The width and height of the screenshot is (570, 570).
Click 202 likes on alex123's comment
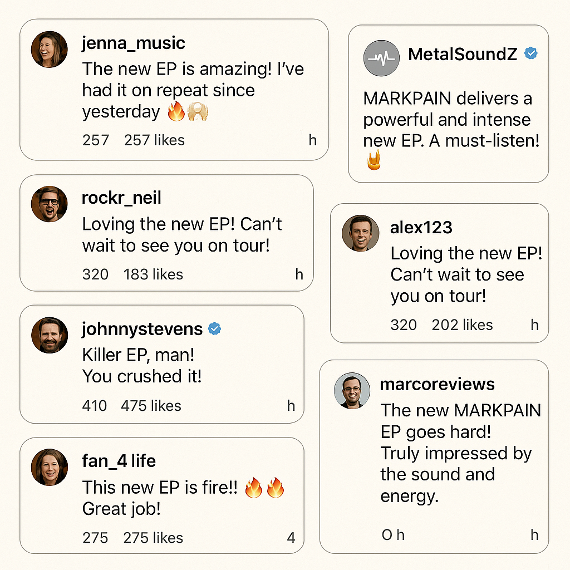(x=462, y=325)
